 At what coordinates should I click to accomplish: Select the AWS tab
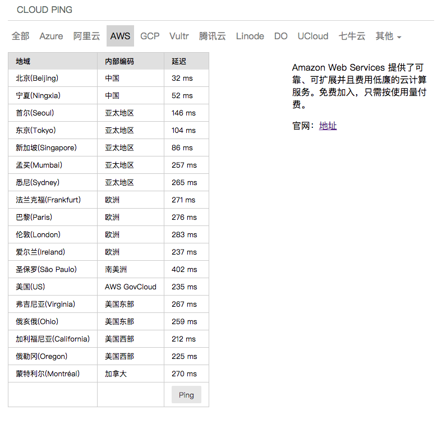click(x=120, y=36)
